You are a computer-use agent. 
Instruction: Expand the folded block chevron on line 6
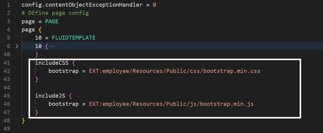coord(17,46)
